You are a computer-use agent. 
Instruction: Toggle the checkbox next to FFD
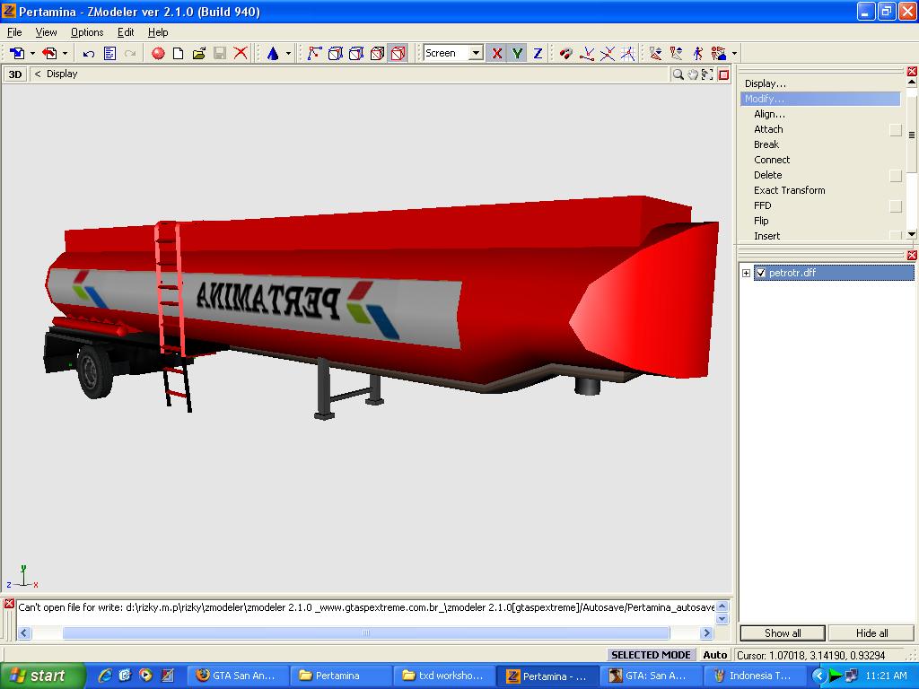[x=896, y=205]
